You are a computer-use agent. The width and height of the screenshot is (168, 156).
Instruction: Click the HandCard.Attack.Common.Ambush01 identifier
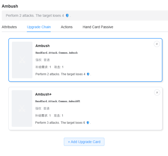pos(58,101)
